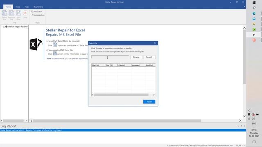Open the Log Report panel dropdown arrow
This screenshot has width=262, height=147.
pos(238,126)
